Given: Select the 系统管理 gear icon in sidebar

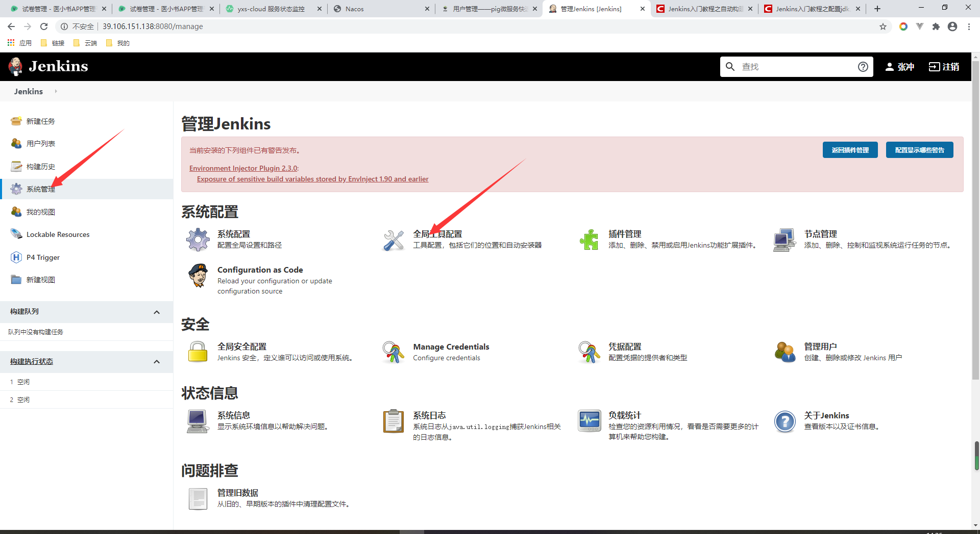Looking at the screenshot, I should (x=16, y=189).
